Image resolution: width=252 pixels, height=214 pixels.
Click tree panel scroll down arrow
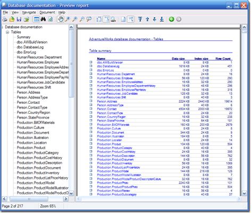coord(71,193)
